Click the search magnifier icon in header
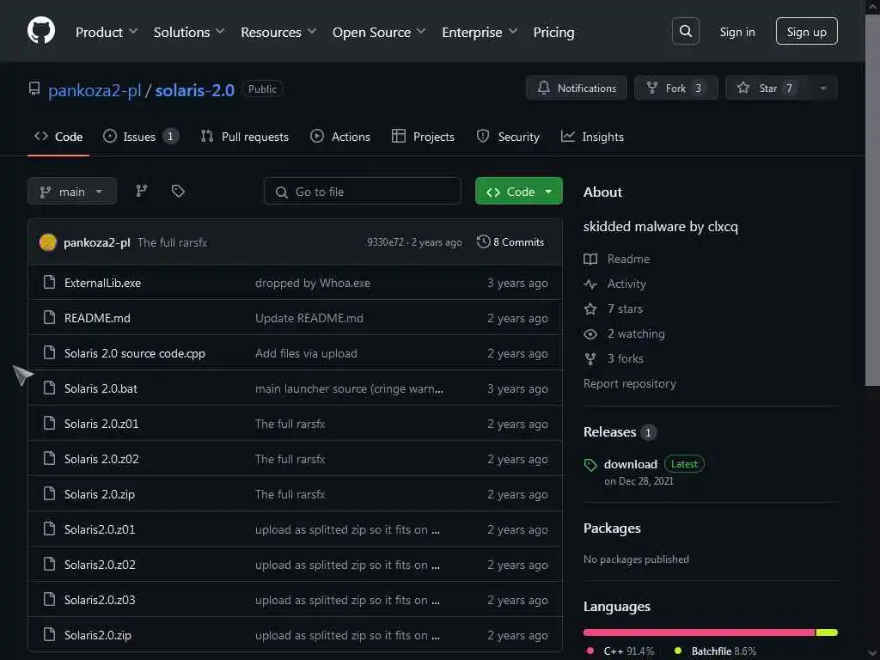The width and height of the screenshot is (880, 660). pyautogui.click(x=685, y=32)
